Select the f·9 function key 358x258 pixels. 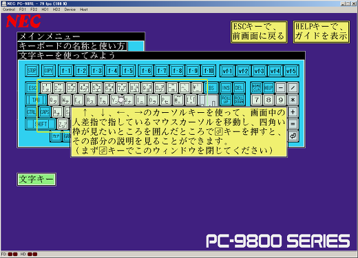coord(193,71)
